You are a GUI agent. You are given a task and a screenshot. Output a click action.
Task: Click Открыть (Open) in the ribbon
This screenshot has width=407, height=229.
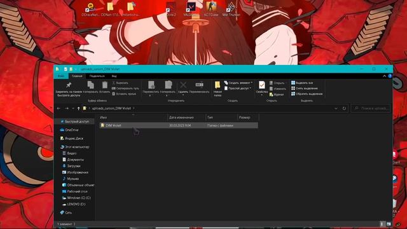click(277, 83)
